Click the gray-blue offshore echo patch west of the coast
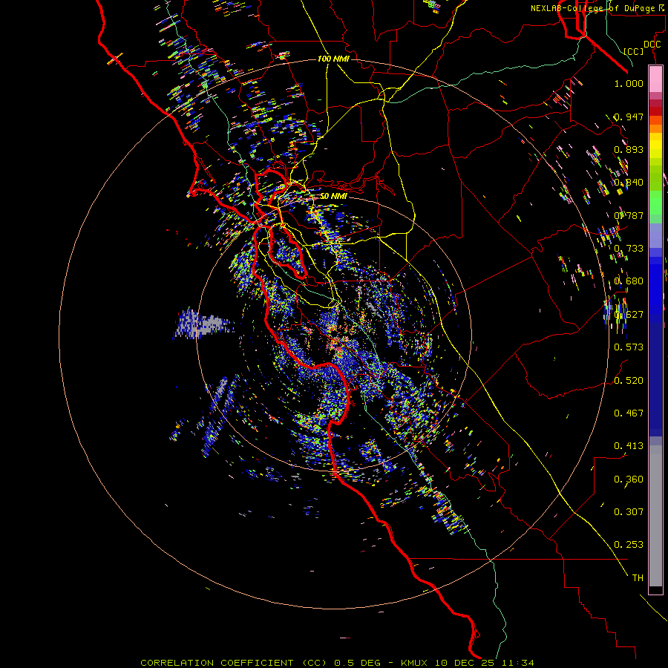 tap(202, 324)
